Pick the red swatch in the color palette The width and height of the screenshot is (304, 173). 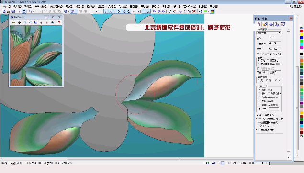[x=302, y=31]
